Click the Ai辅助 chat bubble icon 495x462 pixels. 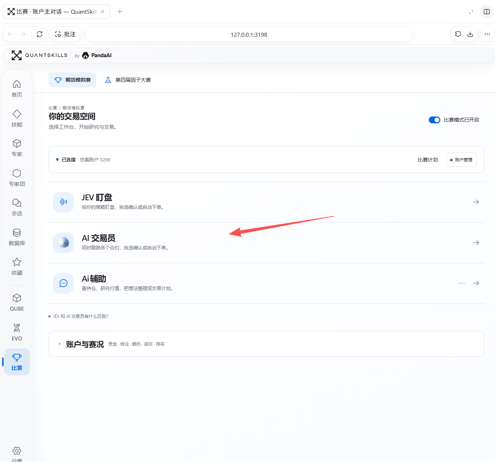63,283
